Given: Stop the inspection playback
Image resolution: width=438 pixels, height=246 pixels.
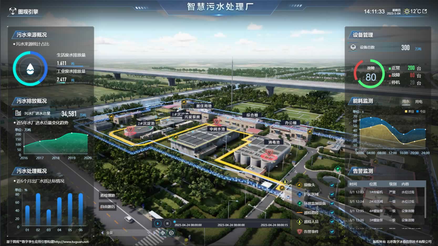Looking at the screenshot, I should click(x=167, y=223).
